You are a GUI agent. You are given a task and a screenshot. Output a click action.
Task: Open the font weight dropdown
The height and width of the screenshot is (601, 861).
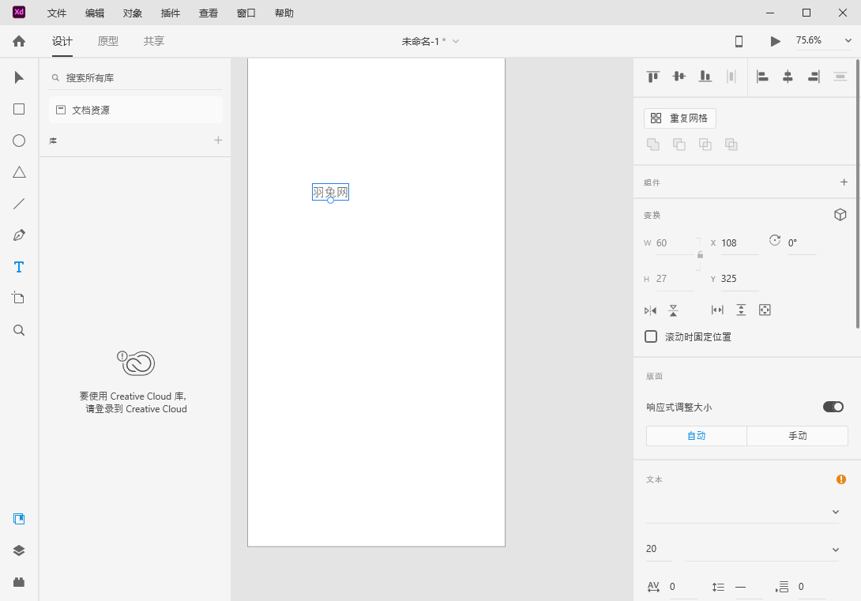[x=761, y=550]
